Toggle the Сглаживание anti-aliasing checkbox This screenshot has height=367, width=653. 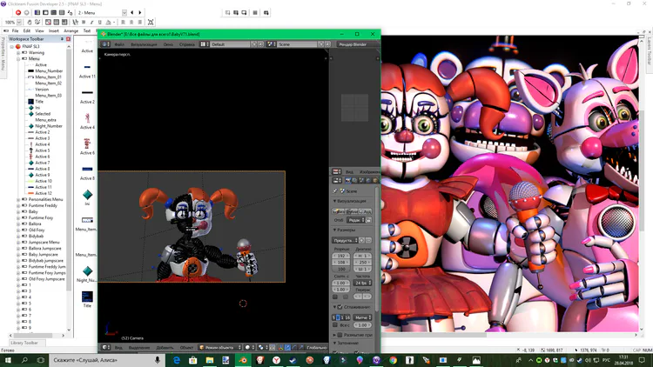click(340, 307)
